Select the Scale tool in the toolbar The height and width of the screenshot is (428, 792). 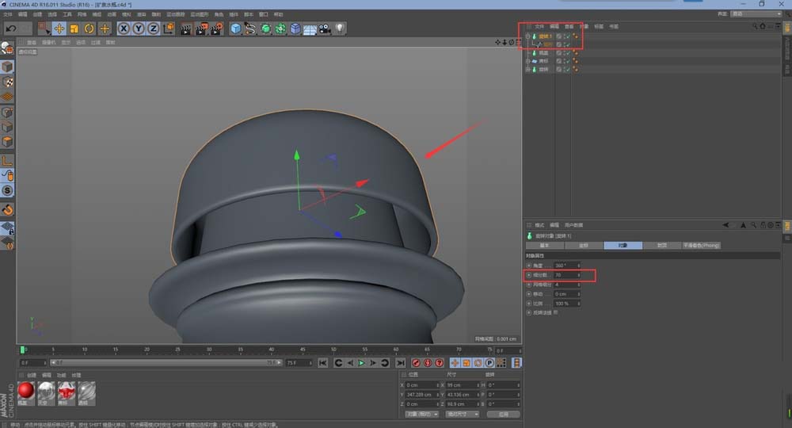point(74,29)
